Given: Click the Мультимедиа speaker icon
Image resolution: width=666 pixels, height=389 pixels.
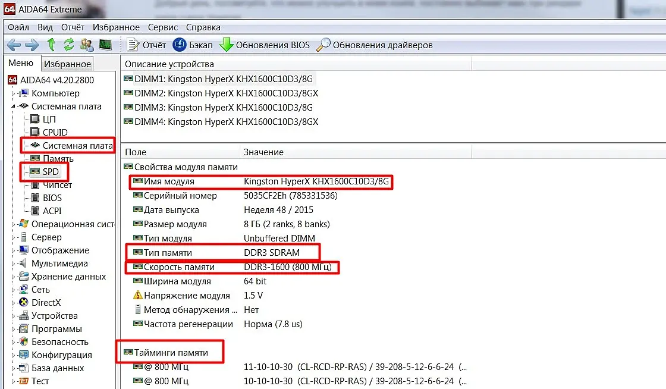Looking at the screenshot, I should 23,263.
